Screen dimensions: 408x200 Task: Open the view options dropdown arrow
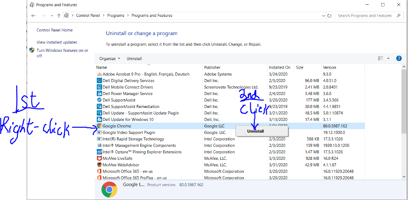click(x=388, y=58)
